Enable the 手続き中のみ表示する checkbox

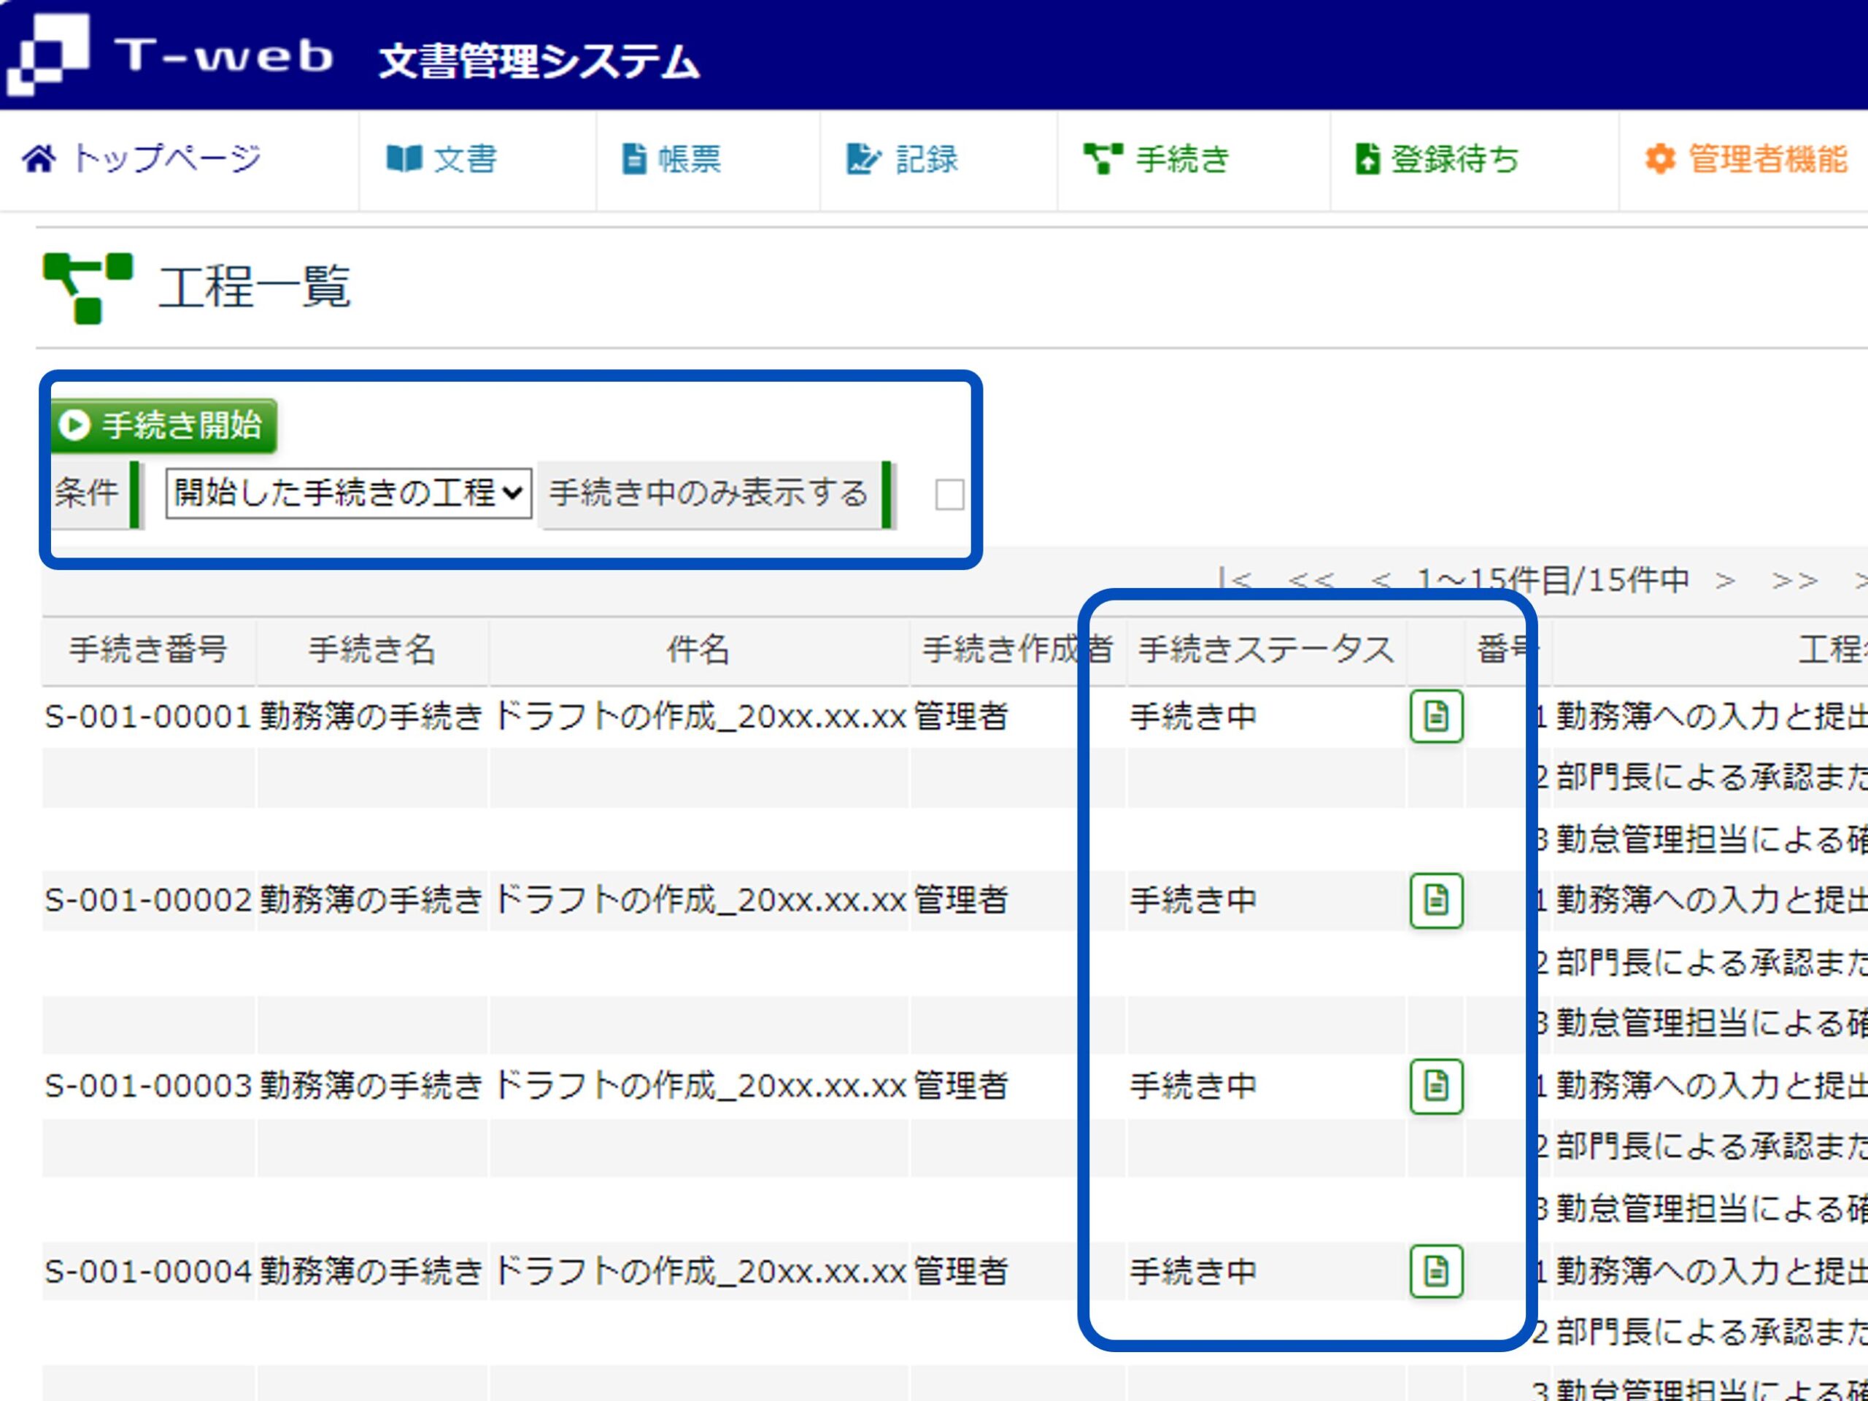[949, 495]
